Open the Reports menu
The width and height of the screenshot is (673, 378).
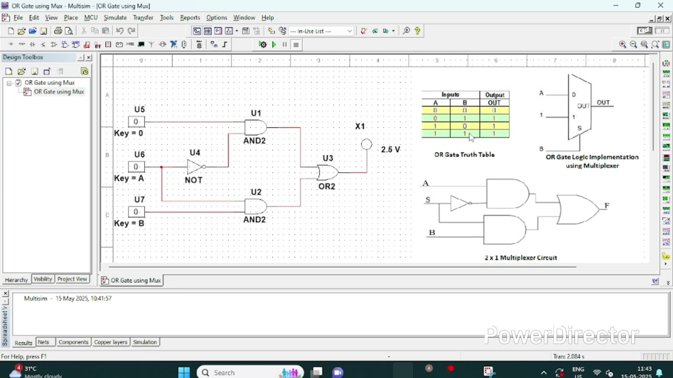190,17
